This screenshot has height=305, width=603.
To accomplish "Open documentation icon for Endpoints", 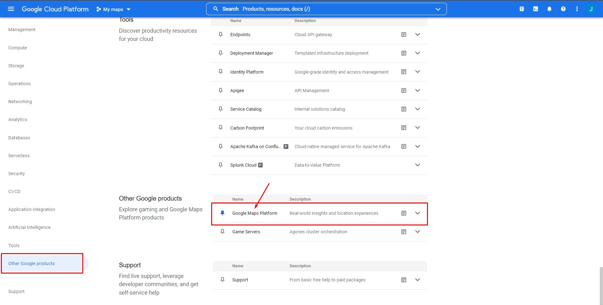I will point(404,35).
